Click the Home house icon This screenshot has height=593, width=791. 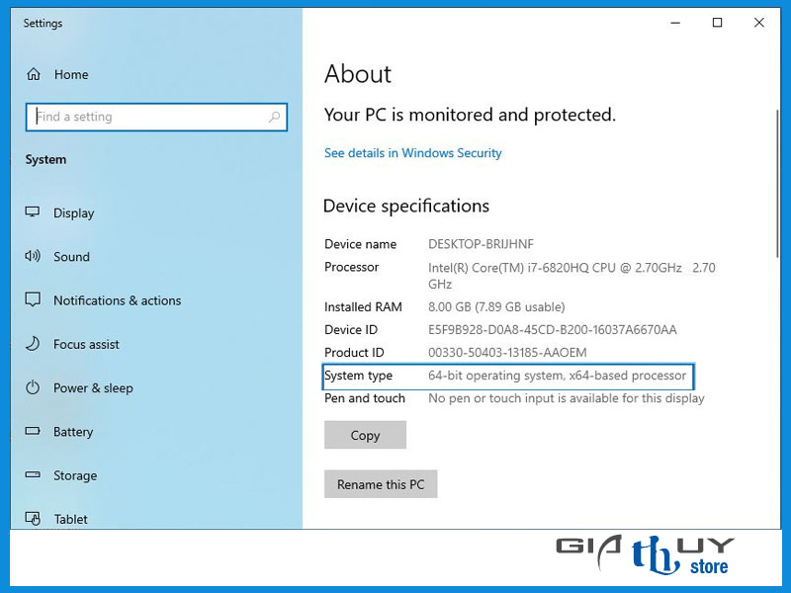tap(34, 74)
